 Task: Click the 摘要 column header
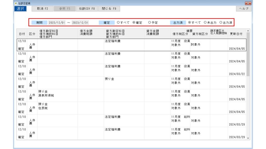coord(189,31)
